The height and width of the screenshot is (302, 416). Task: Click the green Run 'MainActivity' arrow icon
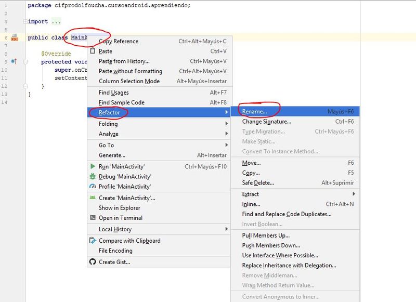(93, 166)
